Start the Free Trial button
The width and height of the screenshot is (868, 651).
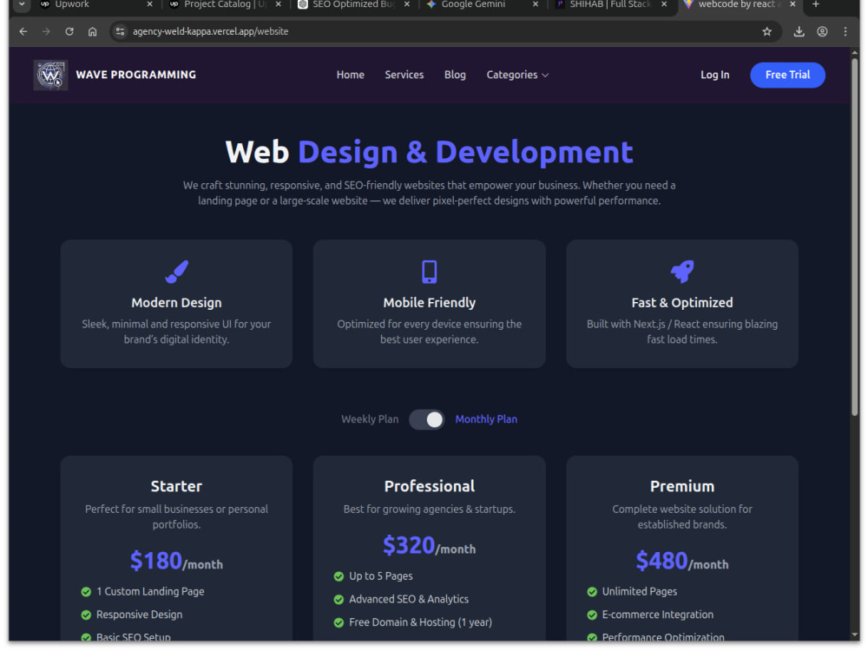click(x=787, y=76)
